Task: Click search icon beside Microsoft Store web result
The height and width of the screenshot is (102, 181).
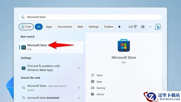Action: click(23, 88)
